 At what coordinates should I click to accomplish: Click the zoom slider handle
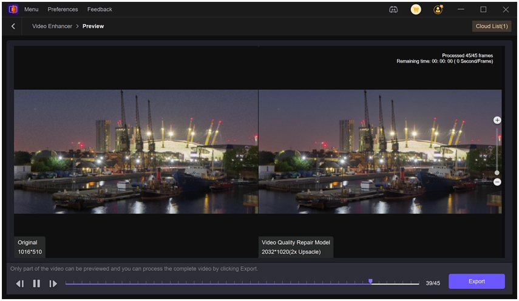(497, 173)
